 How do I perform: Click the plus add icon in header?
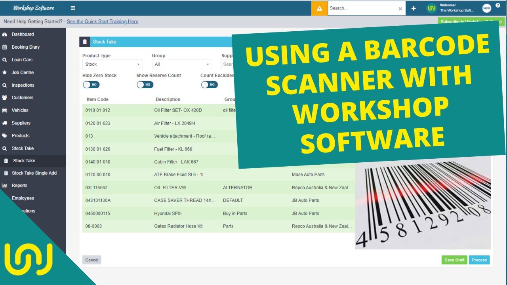414,8
